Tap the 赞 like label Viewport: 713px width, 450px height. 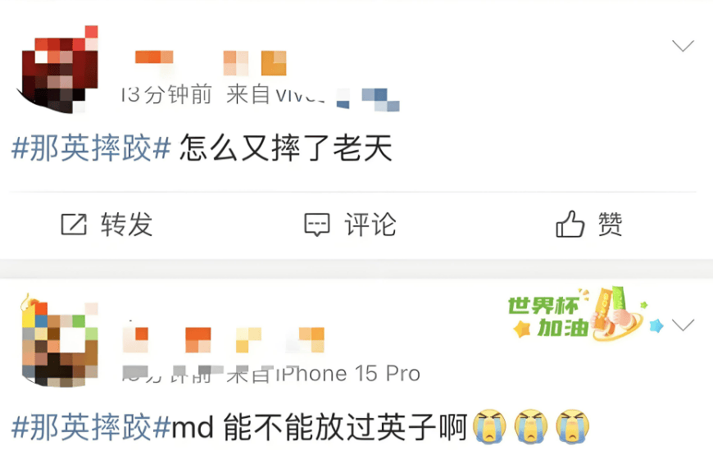pos(610,224)
